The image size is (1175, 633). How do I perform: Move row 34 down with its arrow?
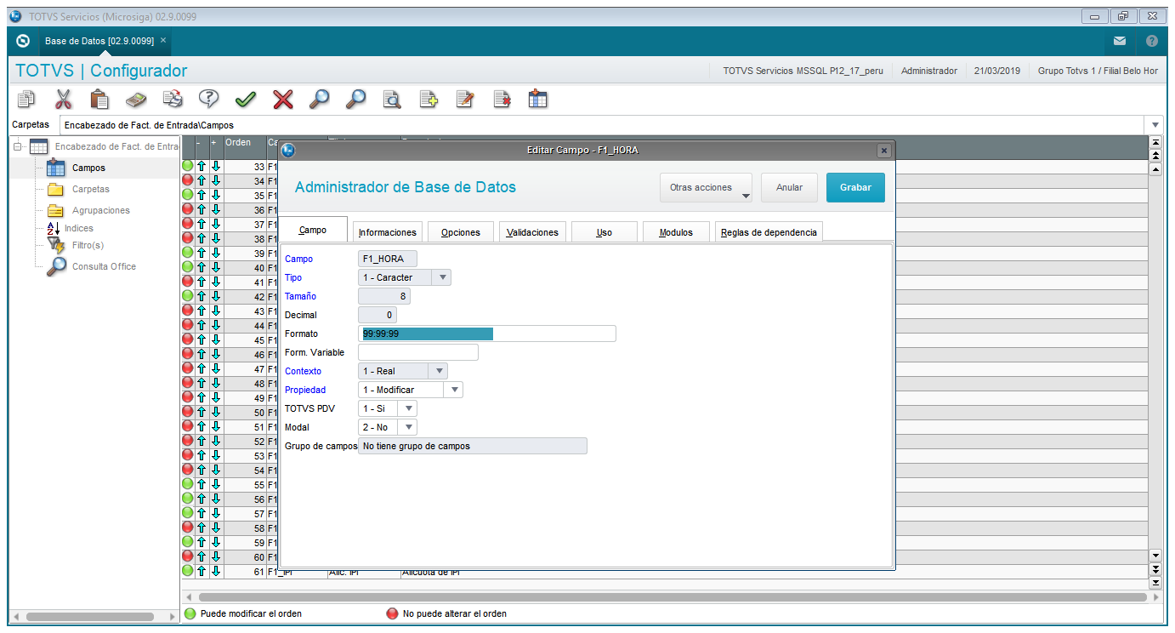tap(216, 181)
